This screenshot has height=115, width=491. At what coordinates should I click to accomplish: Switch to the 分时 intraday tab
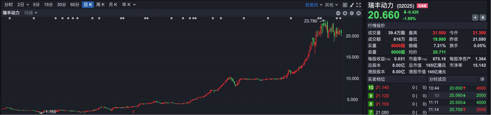(8, 5)
